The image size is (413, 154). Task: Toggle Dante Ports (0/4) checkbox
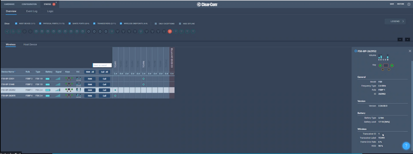[70, 24]
